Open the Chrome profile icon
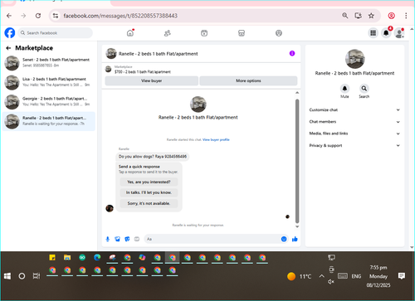Image resolution: width=415 pixels, height=301 pixels. pyautogui.click(x=391, y=16)
